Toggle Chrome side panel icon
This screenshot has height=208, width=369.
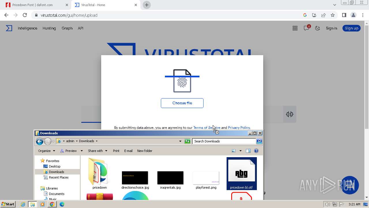344,15
